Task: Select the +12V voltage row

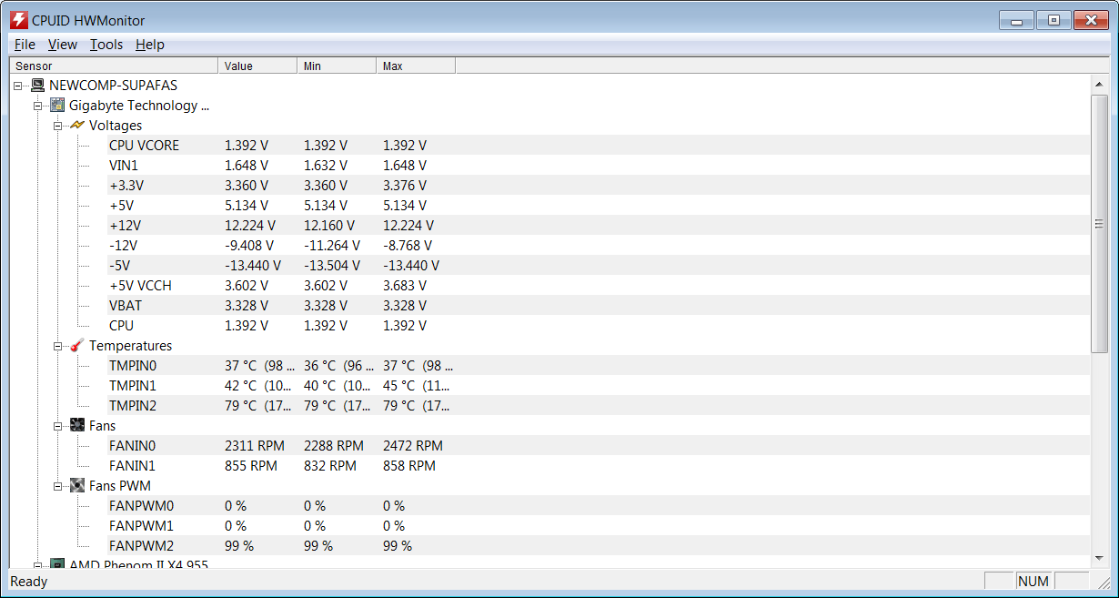Action: click(x=599, y=226)
